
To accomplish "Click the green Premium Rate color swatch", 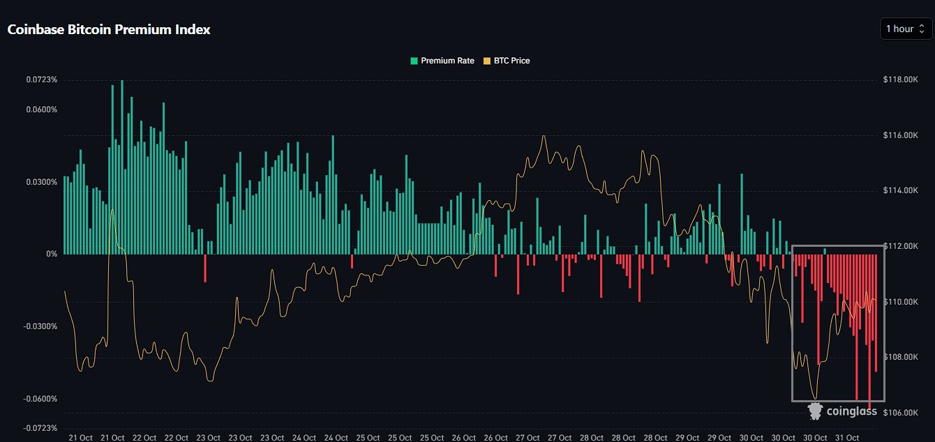I will pos(414,61).
